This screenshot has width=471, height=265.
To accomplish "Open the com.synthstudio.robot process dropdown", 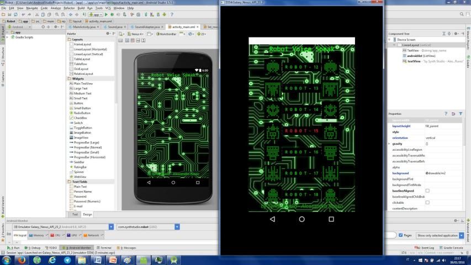I will coord(177,226).
